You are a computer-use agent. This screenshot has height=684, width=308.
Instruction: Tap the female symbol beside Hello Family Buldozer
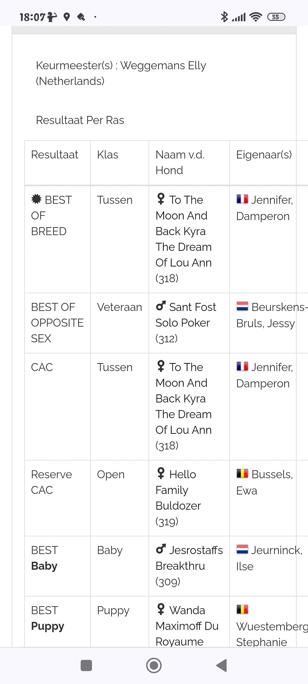161,473
